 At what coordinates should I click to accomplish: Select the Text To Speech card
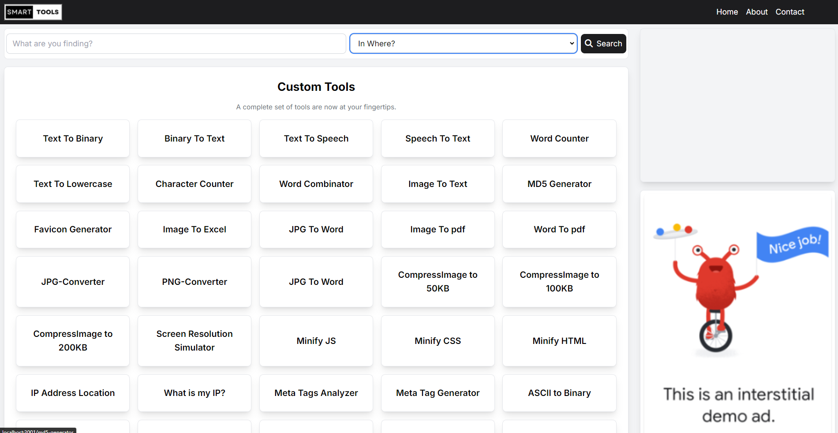click(x=316, y=138)
